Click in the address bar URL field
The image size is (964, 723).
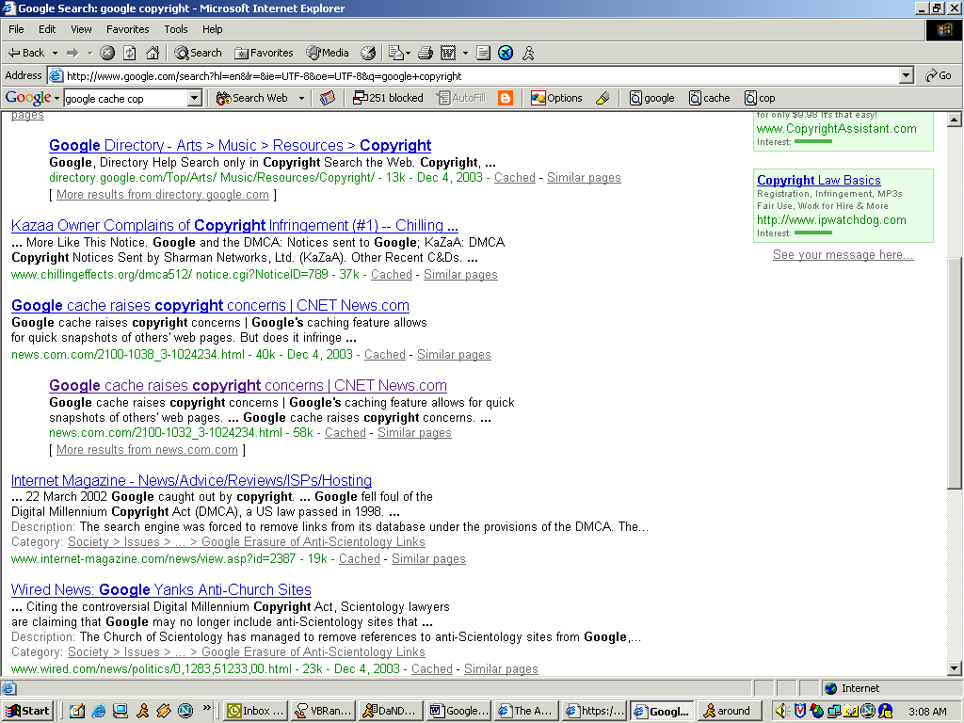point(474,75)
